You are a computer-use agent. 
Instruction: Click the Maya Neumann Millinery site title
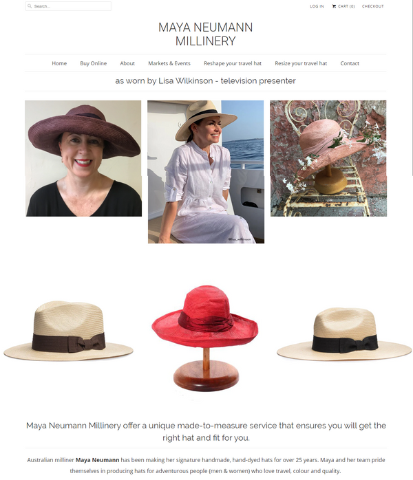206,34
